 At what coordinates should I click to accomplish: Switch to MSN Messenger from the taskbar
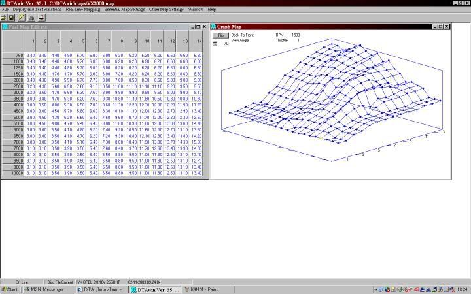point(48,289)
